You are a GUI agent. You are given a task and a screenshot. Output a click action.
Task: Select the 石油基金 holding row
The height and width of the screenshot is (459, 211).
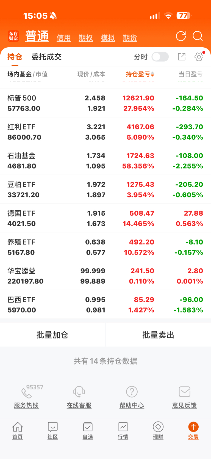(105, 161)
